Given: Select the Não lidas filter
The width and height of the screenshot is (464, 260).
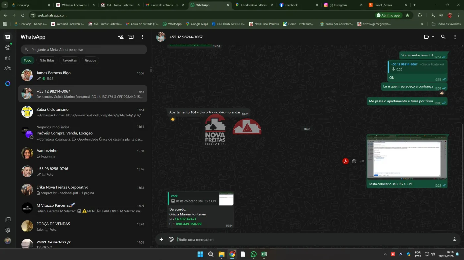Looking at the screenshot, I should click(47, 60).
